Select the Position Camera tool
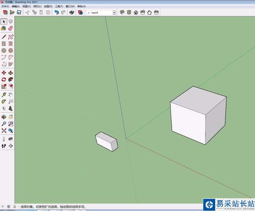Screen dimensions: 255x211 [x=4, y=139]
